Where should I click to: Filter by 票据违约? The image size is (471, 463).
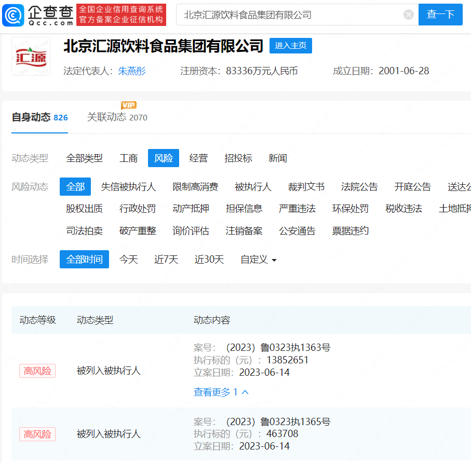click(350, 230)
